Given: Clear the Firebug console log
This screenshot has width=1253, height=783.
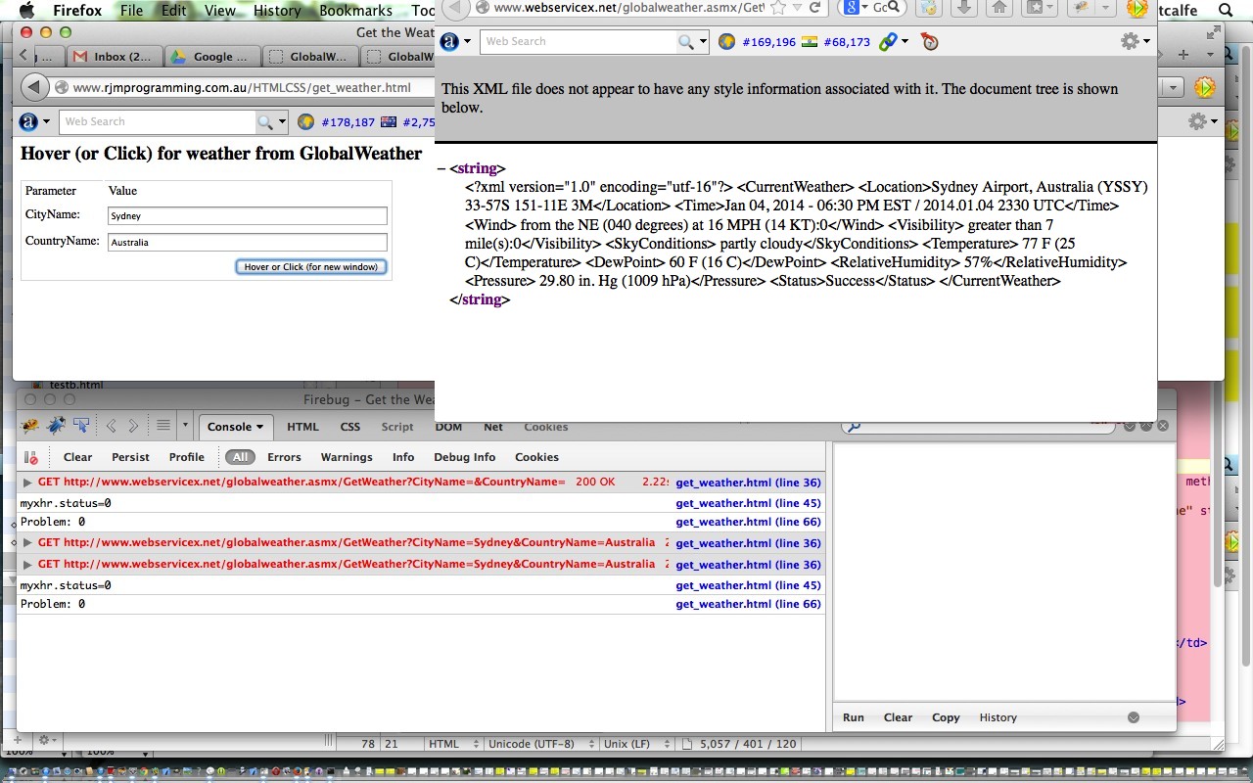Looking at the screenshot, I should [x=77, y=457].
